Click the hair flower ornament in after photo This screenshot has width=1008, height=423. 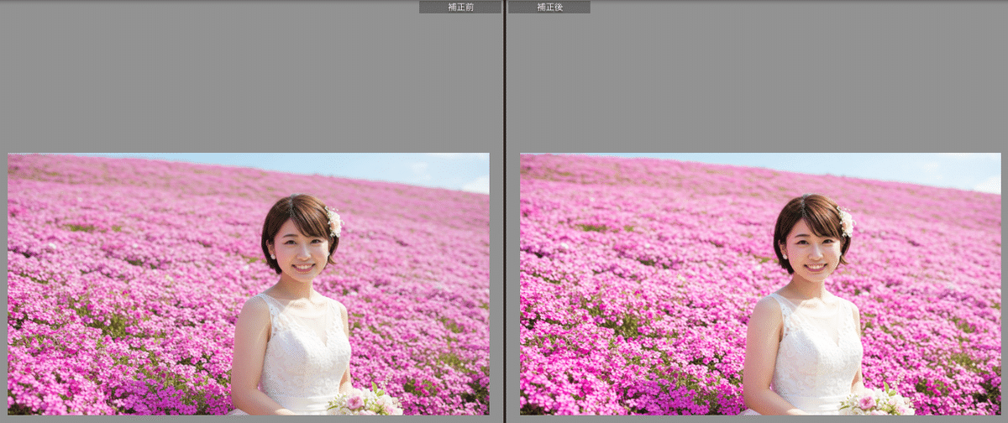tap(846, 222)
